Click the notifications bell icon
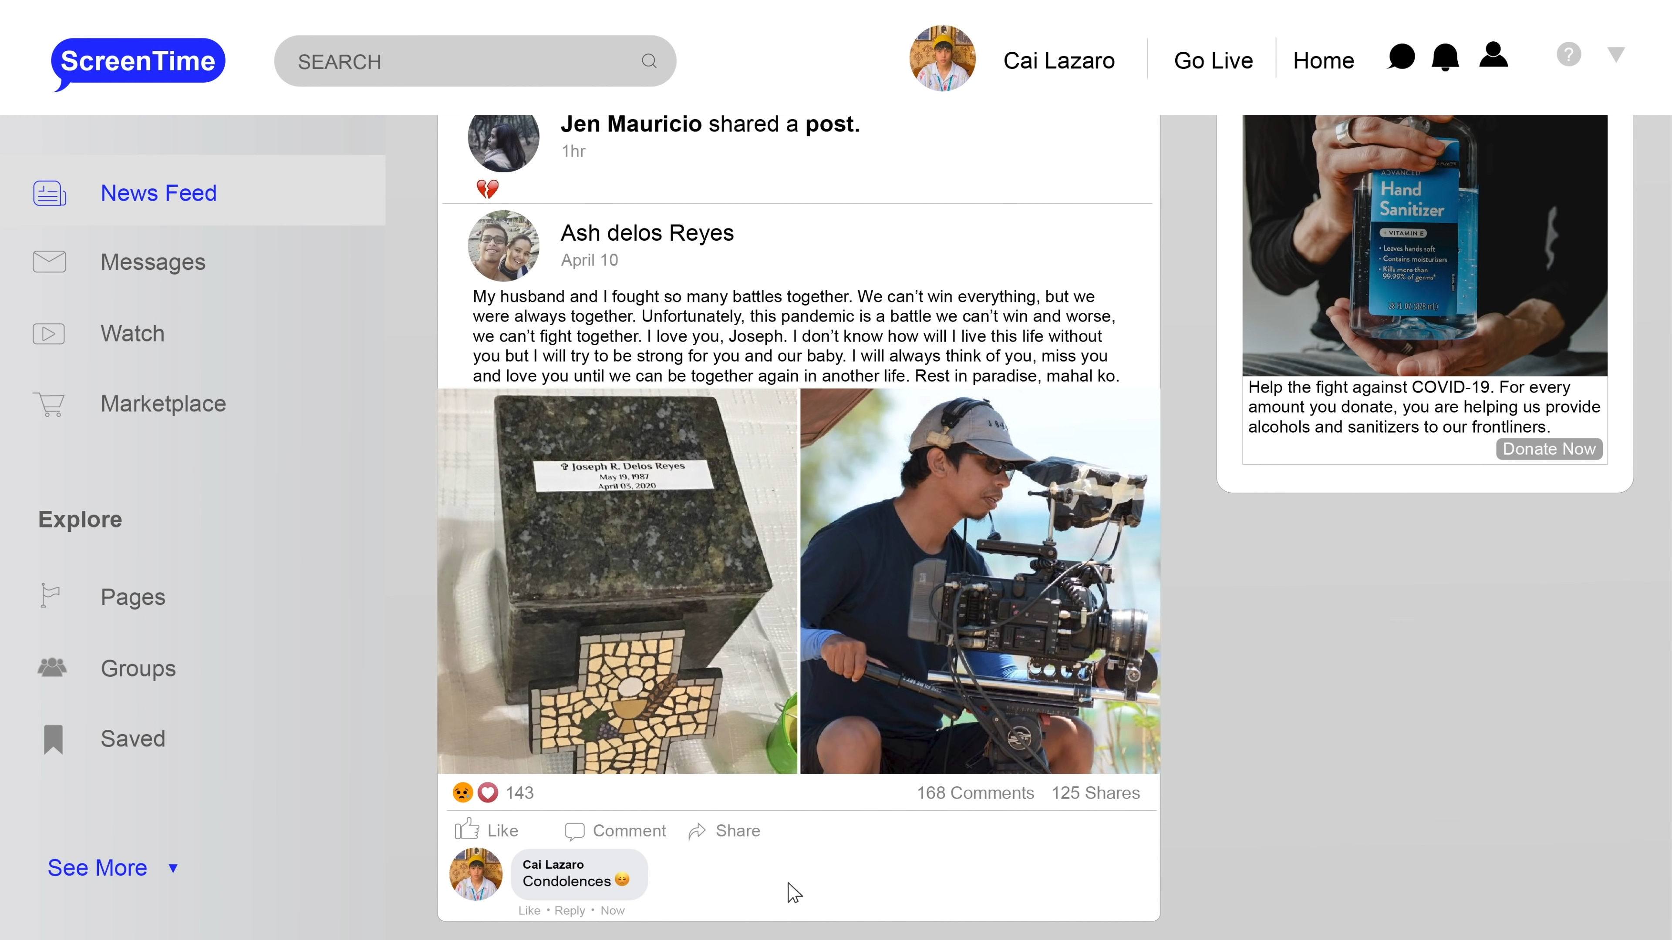 coord(1445,57)
